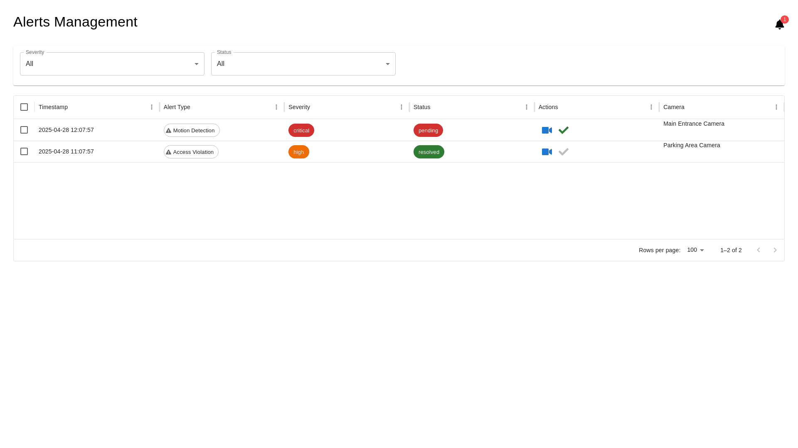View video for Motion Detection alert
Viewport: 798px width, 448px height.
547,130
